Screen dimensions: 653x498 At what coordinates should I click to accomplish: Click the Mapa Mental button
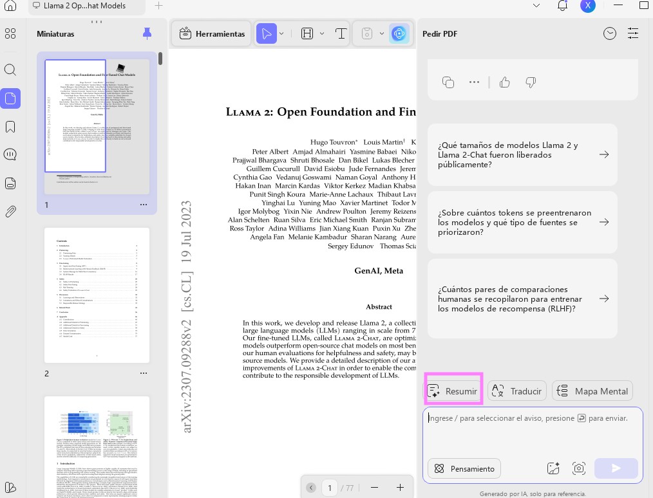point(592,391)
